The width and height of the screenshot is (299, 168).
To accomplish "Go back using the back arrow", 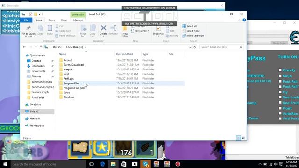I will 24,47.
